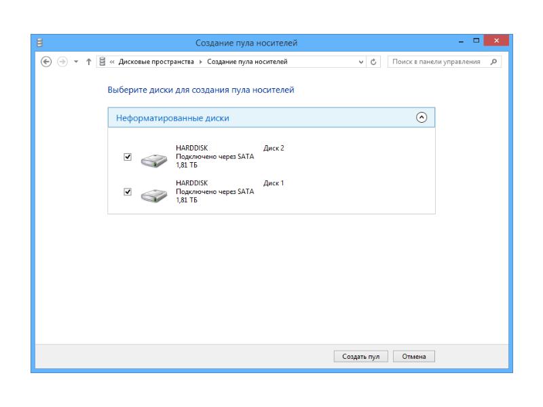
Task: Click the address bar storage spaces icon
Action: pos(102,62)
